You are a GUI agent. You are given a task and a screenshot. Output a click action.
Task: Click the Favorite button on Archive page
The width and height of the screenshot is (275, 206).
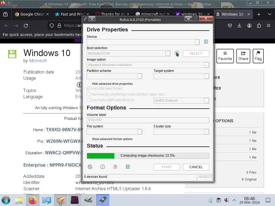[x=225, y=56]
